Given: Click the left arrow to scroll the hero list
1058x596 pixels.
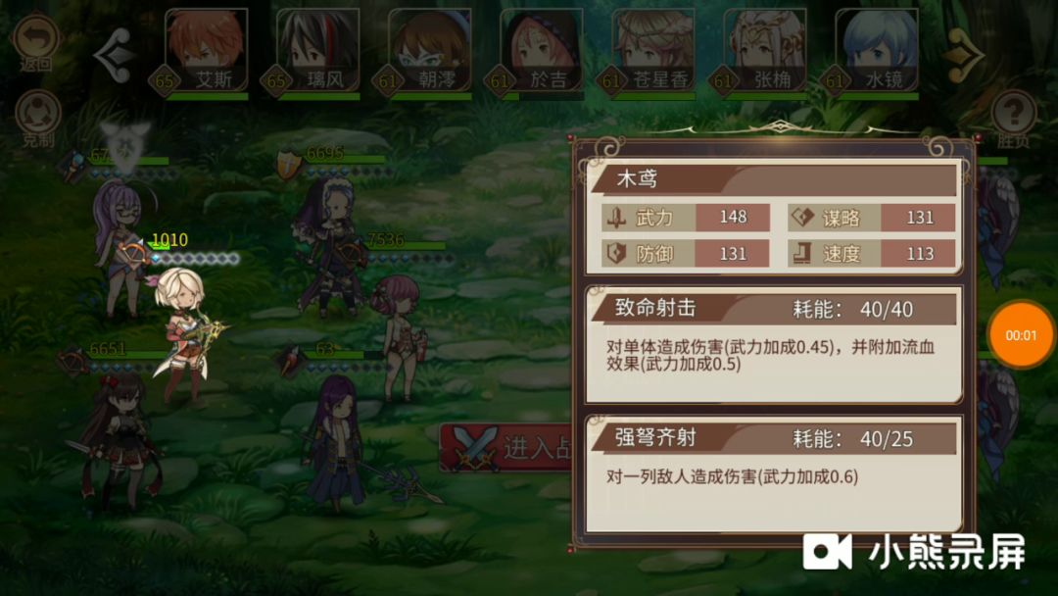Looking at the screenshot, I should coord(113,55).
